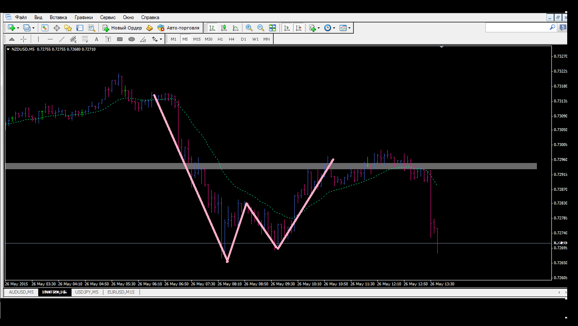Switch chart to candlestick mode
This screenshot has width=578, height=326.
tap(224, 28)
